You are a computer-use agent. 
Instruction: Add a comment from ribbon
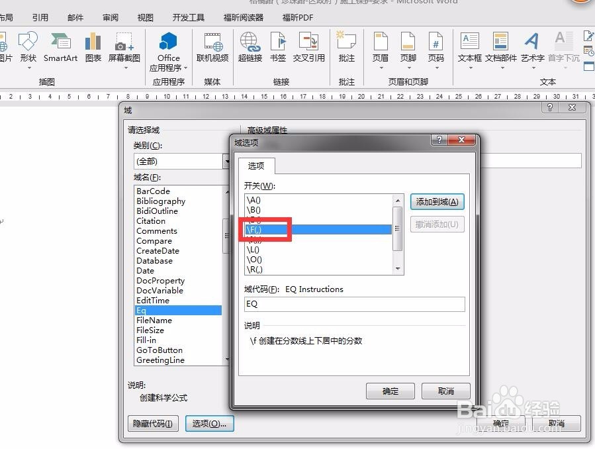pyautogui.click(x=346, y=48)
